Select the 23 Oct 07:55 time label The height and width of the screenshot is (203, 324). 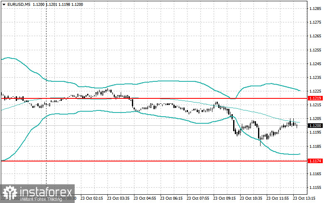click(198, 198)
